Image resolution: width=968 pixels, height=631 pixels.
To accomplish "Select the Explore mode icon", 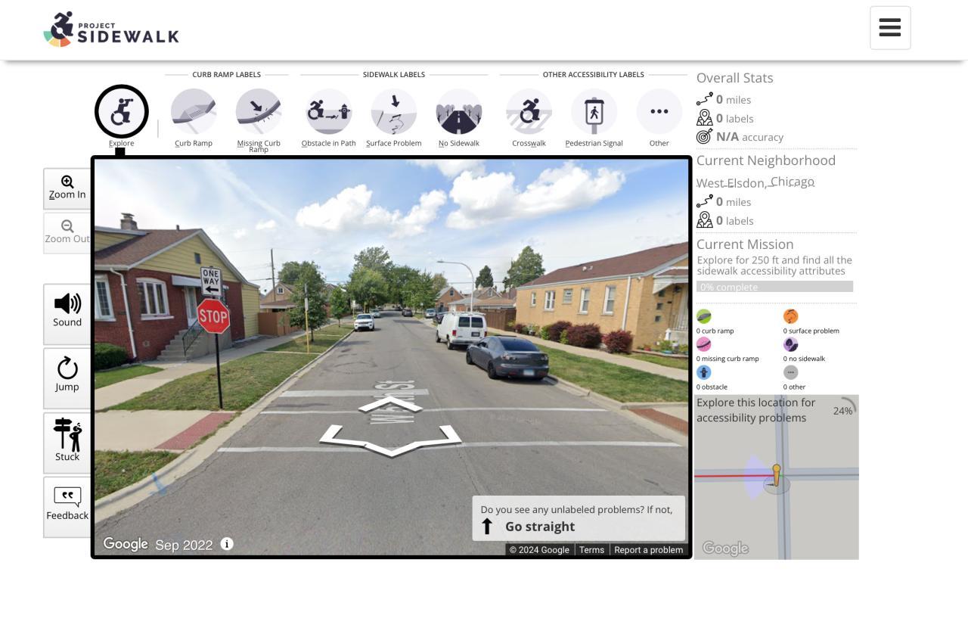I will [x=121, y=111].
